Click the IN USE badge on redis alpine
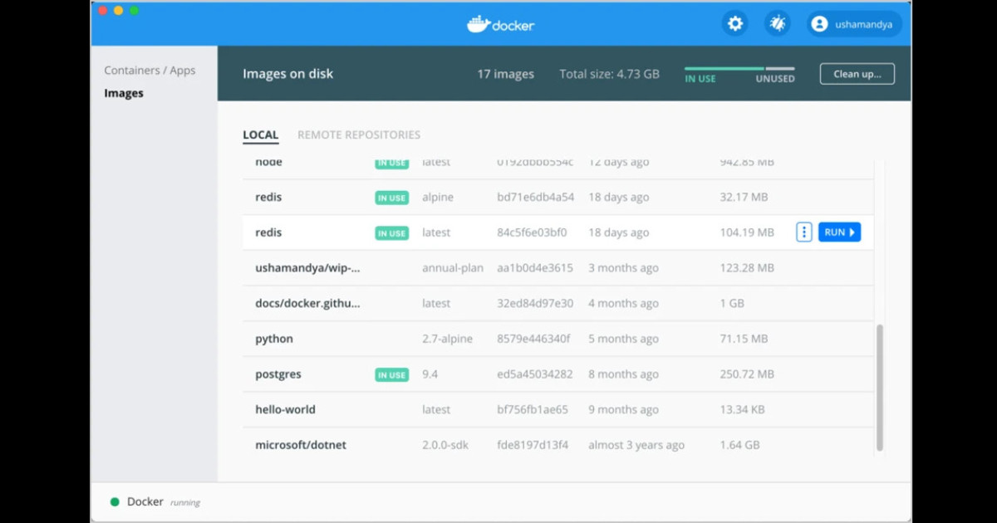 point(392,198)
